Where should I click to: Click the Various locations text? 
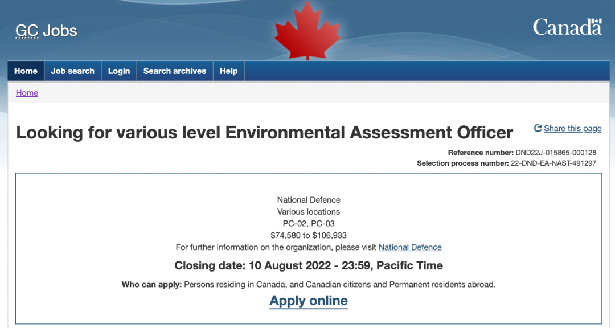coord(309,212)
